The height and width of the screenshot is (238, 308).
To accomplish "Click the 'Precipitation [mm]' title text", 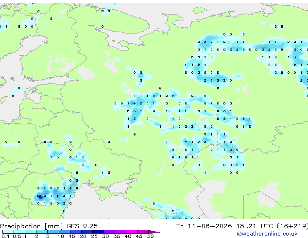I will pos(32,226).
